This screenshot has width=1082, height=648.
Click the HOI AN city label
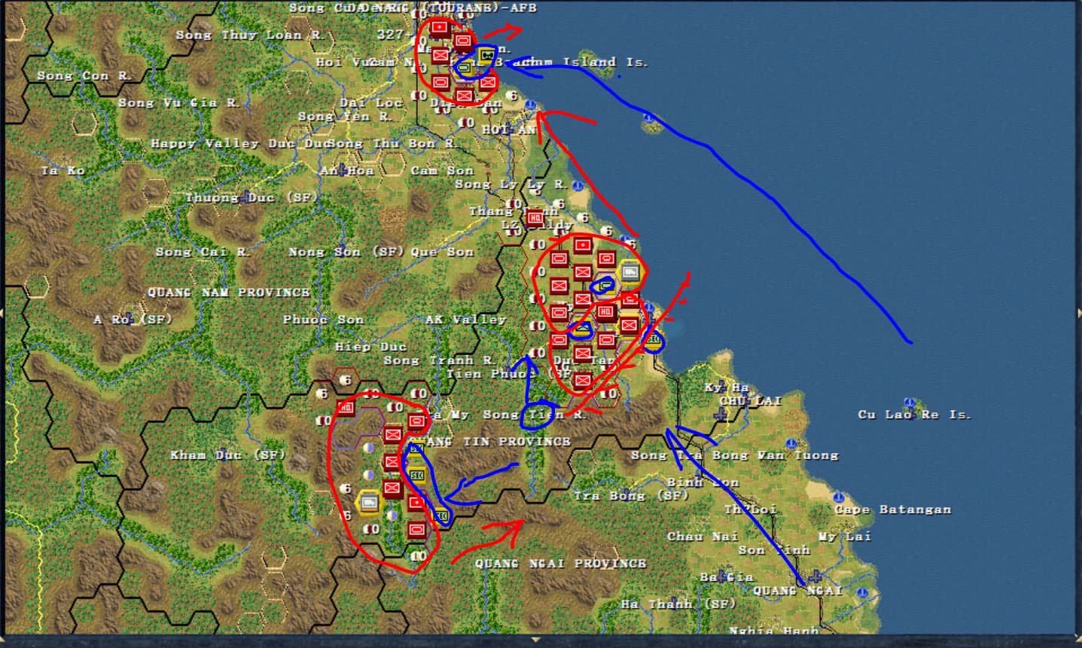[x=508, y=129]
